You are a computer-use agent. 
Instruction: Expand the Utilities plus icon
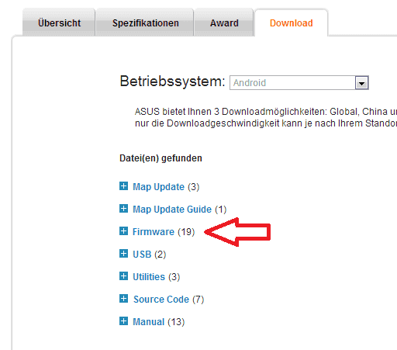tap(123, 276)
